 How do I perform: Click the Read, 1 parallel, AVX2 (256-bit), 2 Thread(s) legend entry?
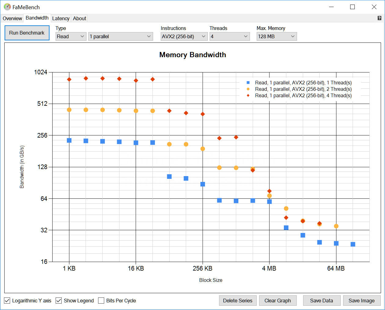tap(303, 89)
